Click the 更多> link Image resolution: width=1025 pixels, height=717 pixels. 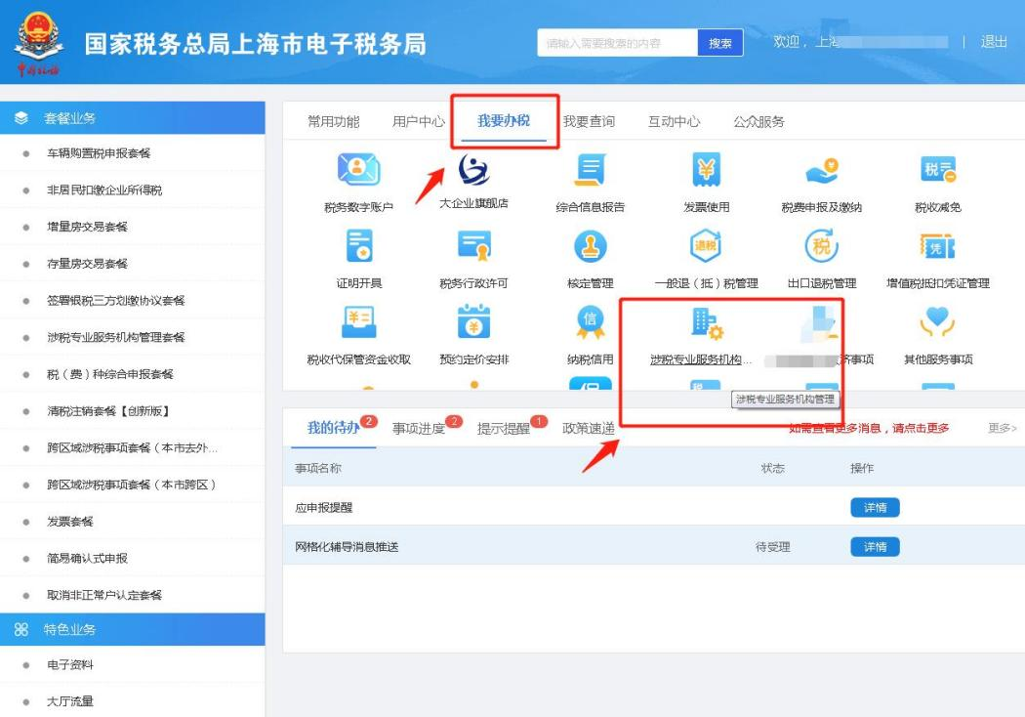pyautogui.click(x=1003, y=428)
